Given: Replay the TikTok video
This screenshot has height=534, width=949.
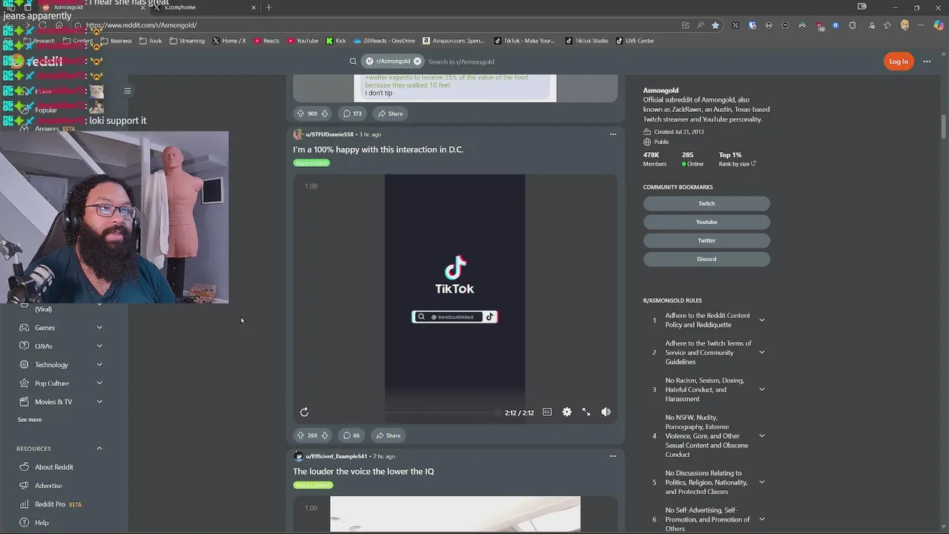Looking at the screenshot, I should (x=304, y=412).
